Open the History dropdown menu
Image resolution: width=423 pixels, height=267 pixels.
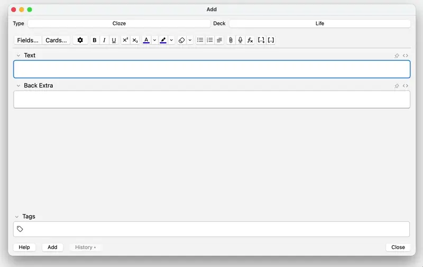click(x=85, y=247)
